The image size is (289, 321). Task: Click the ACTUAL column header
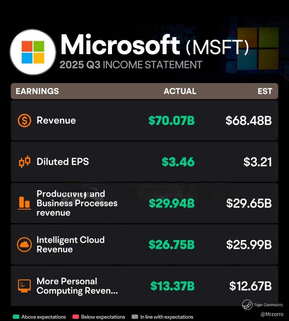point(180,91)
